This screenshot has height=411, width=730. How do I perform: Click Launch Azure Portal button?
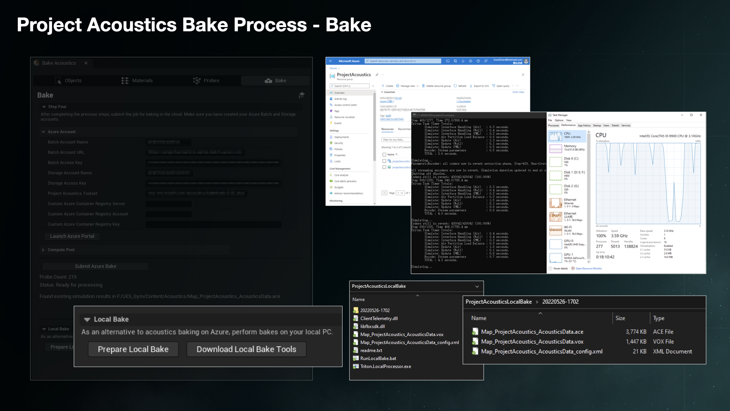point(72,236)
